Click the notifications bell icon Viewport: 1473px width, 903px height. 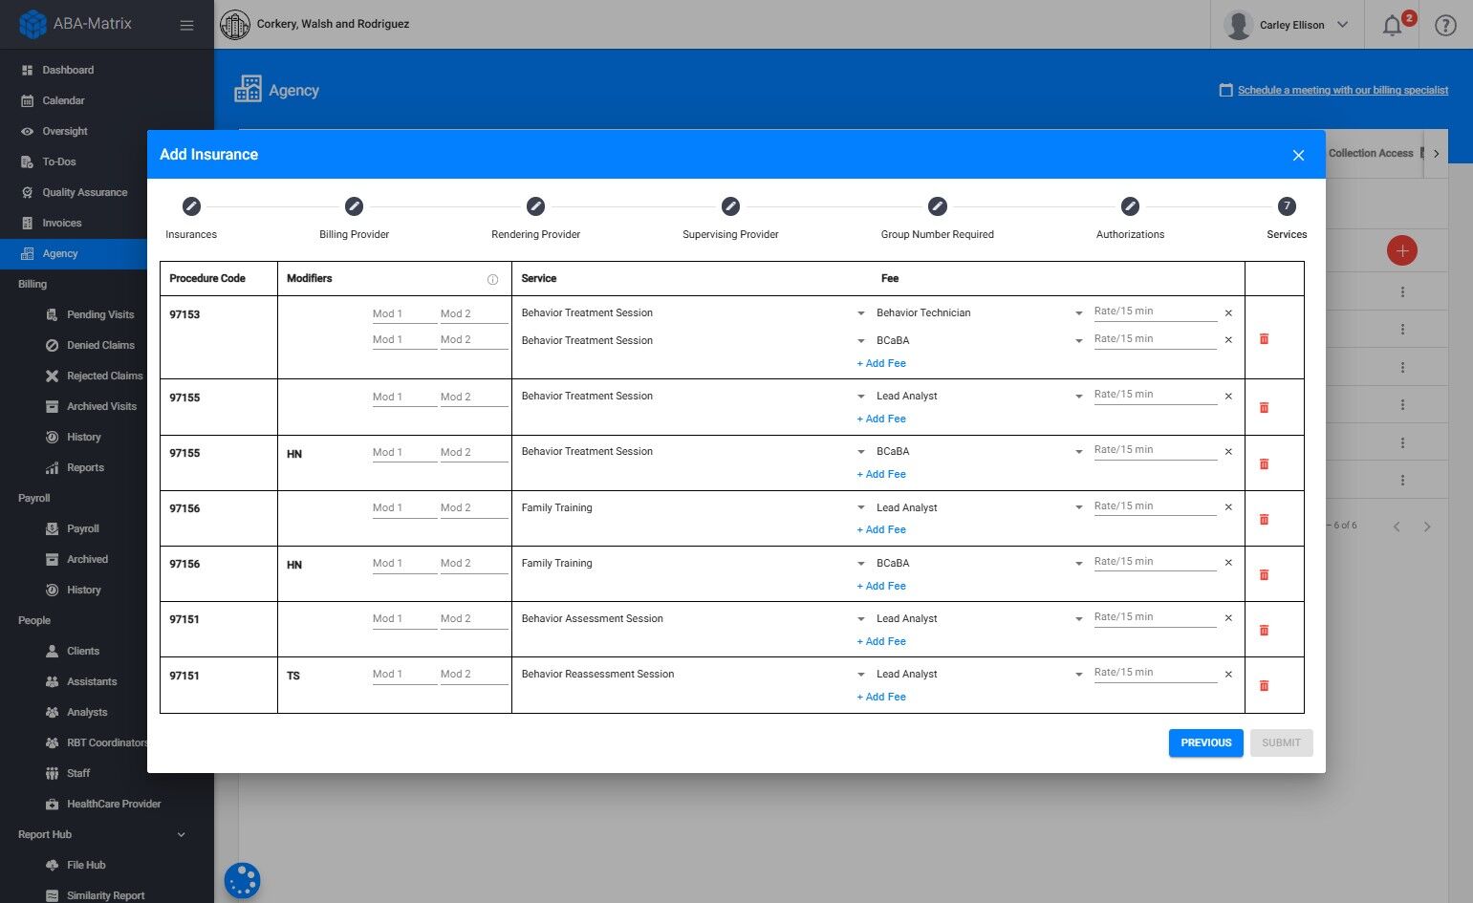pyautogui.click(x=1393, y=25)
